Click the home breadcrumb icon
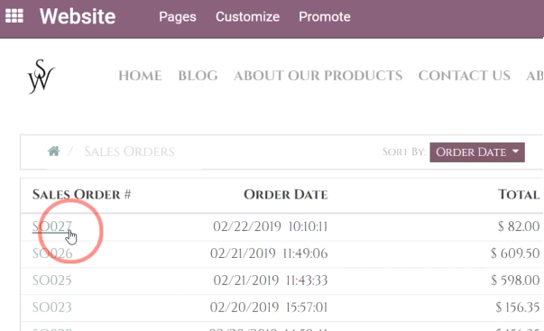This screenshot has width=544, height=331. tap(54, 152)
